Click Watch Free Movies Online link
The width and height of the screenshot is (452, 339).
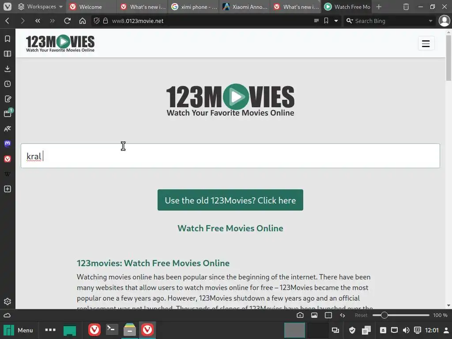coord(230,228)
